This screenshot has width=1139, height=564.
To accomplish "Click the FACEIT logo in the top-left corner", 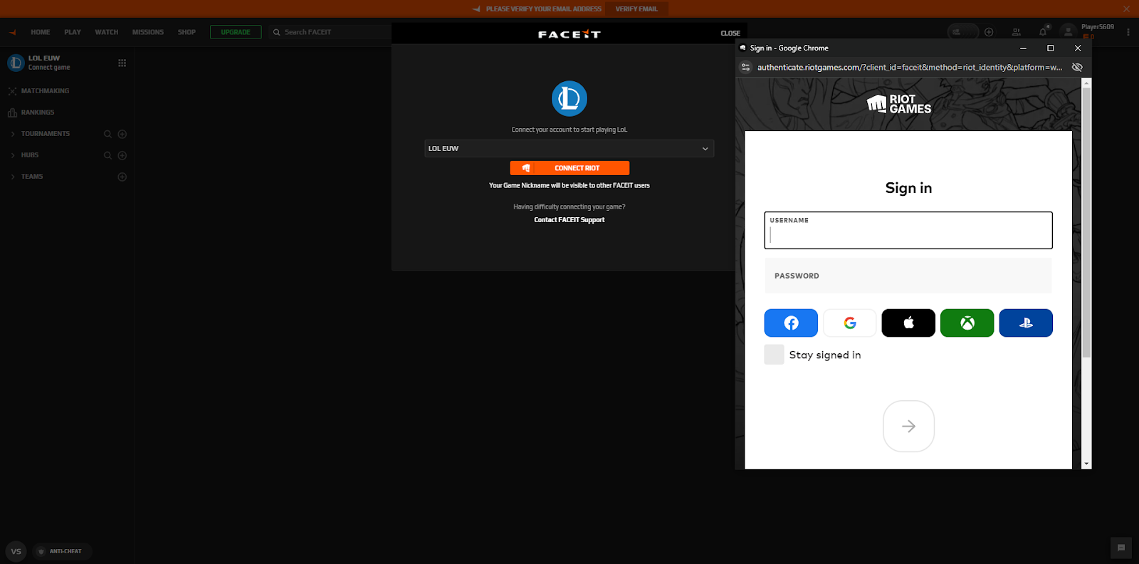I will [x=12, y=32].
